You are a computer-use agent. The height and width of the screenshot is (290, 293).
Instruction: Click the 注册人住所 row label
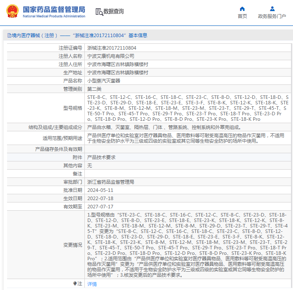tap(70, 64)
